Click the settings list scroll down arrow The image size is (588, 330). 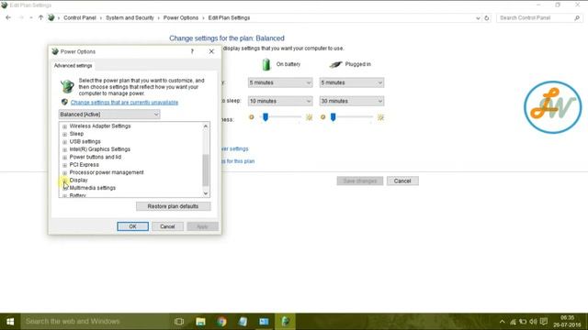(x=206, y=193)
